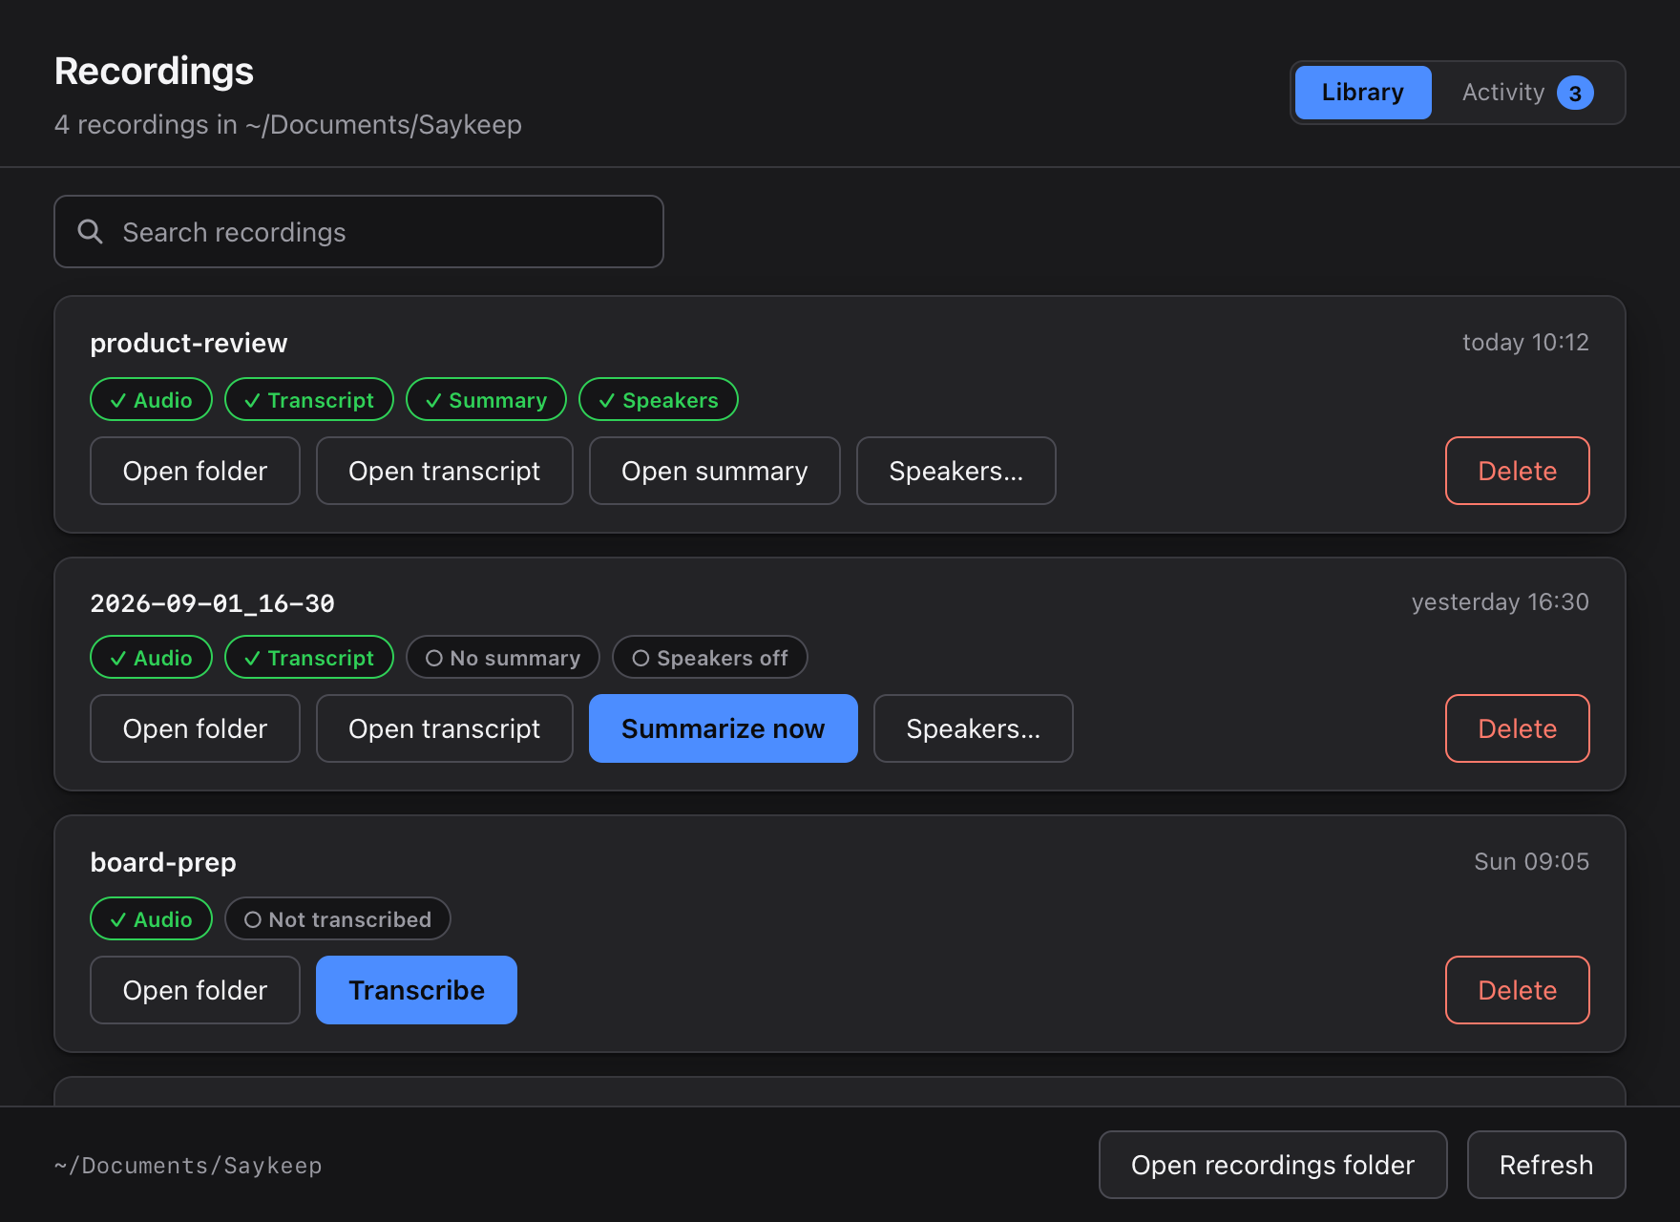Delete the 2026-09-01_16-30 recording
The height and width of the screenshot is (1222, 1680).
1517,728
